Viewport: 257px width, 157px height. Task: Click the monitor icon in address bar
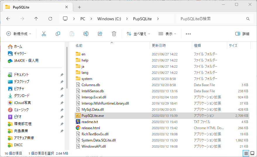point(65,19)
